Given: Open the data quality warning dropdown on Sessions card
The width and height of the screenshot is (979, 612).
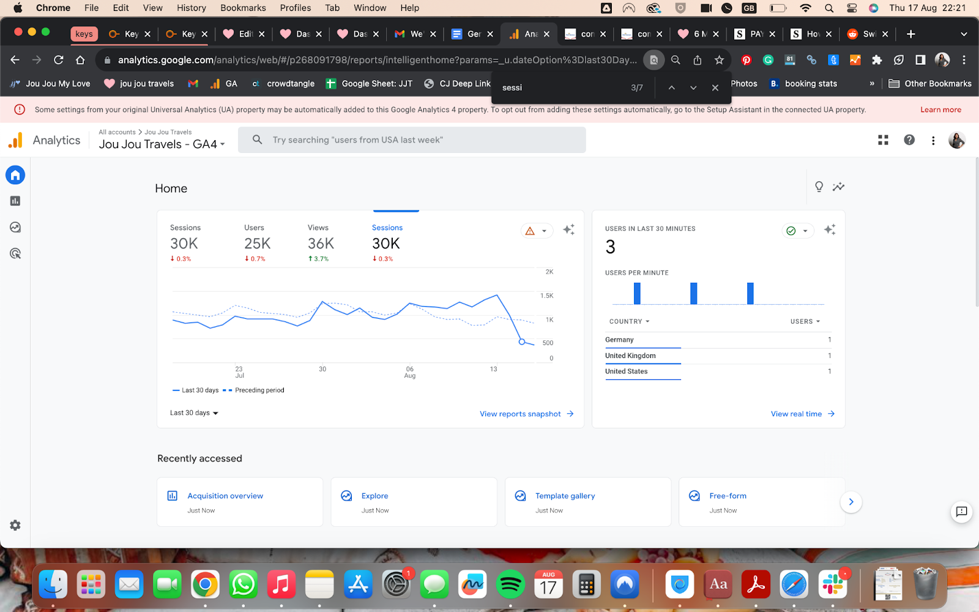Looking at the screenshot, I should point(537,231).
